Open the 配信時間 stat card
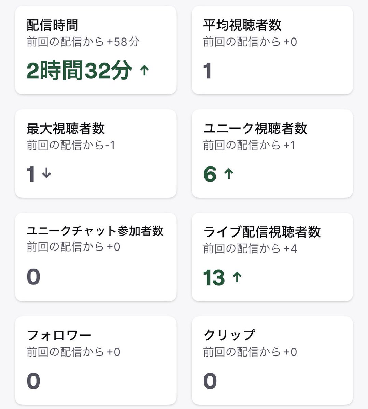The height and width of the screenshot is (409, 368). 96,50
